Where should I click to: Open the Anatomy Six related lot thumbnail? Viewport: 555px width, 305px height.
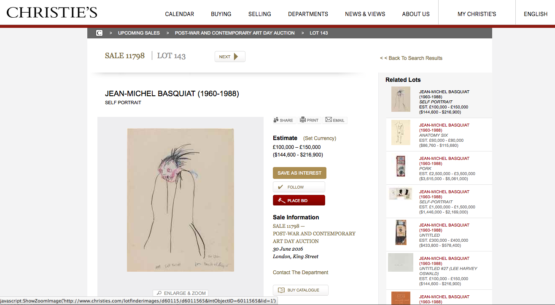pos(400,132)
